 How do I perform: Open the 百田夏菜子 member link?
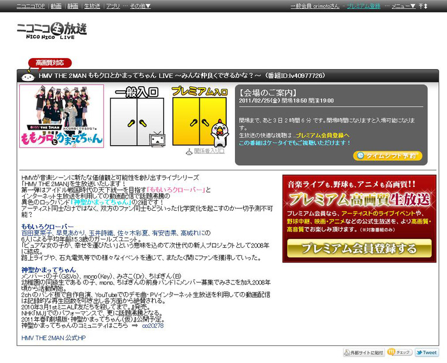tap(35, 233)
